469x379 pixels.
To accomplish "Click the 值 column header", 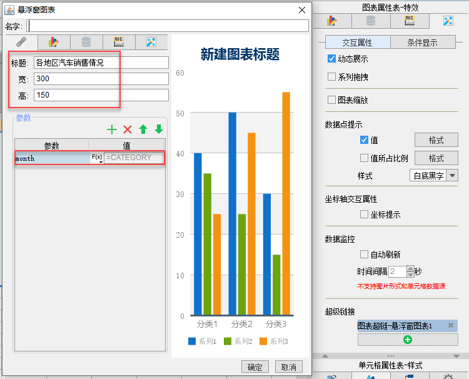I will [127, 145].
